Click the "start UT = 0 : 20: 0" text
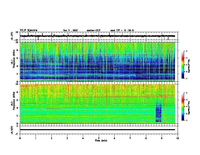The height and width of the screenshot is (155, 200). [x=122, y=30]
